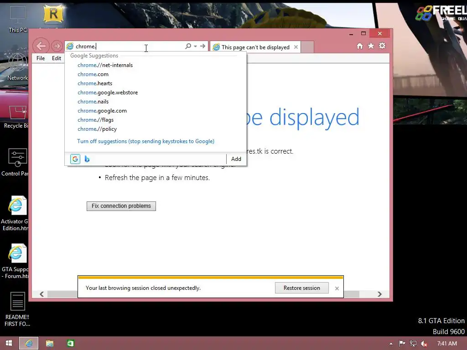This screenshot has width=467, height=350.
Task: Select the 'This page can't be displayed' tab
Action: [255, 47]
